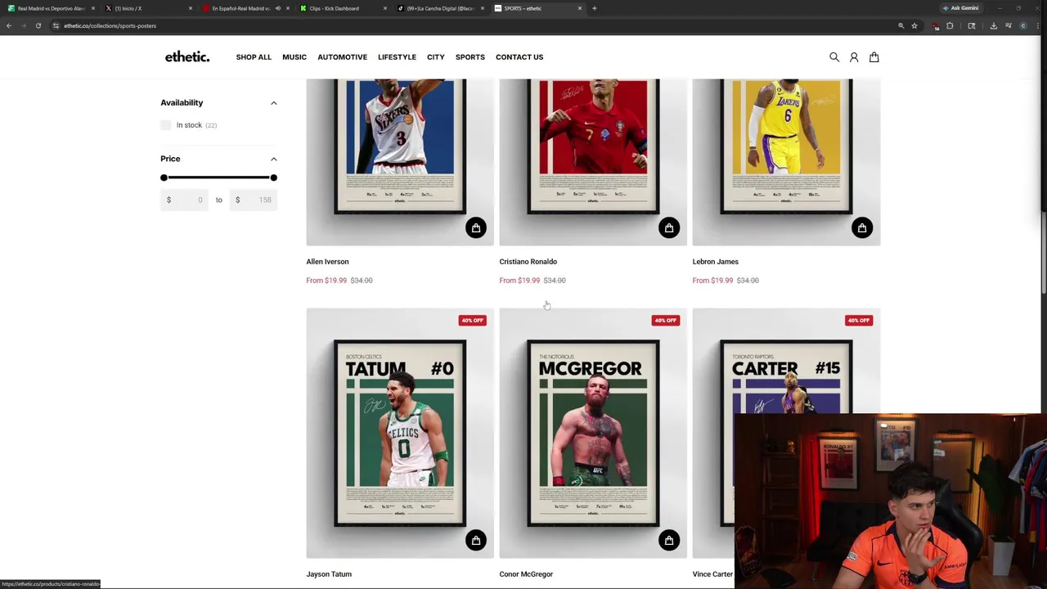
Task: Open the Lebron James product title link
Action: point(716,262)
